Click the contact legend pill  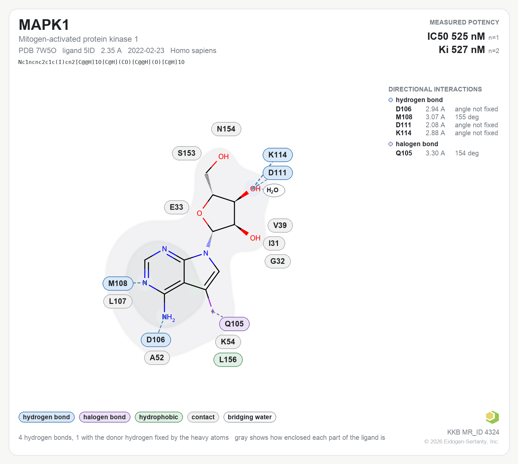pyautogui.click(x=203, y=417)
